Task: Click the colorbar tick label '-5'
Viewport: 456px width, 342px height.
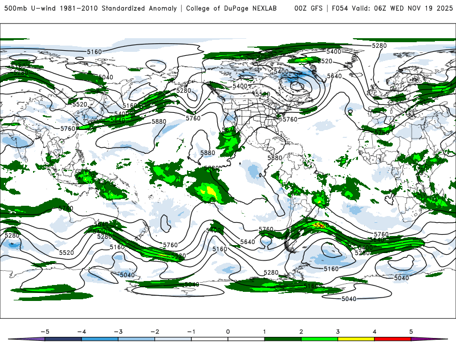Action: (x=45, y=332)
